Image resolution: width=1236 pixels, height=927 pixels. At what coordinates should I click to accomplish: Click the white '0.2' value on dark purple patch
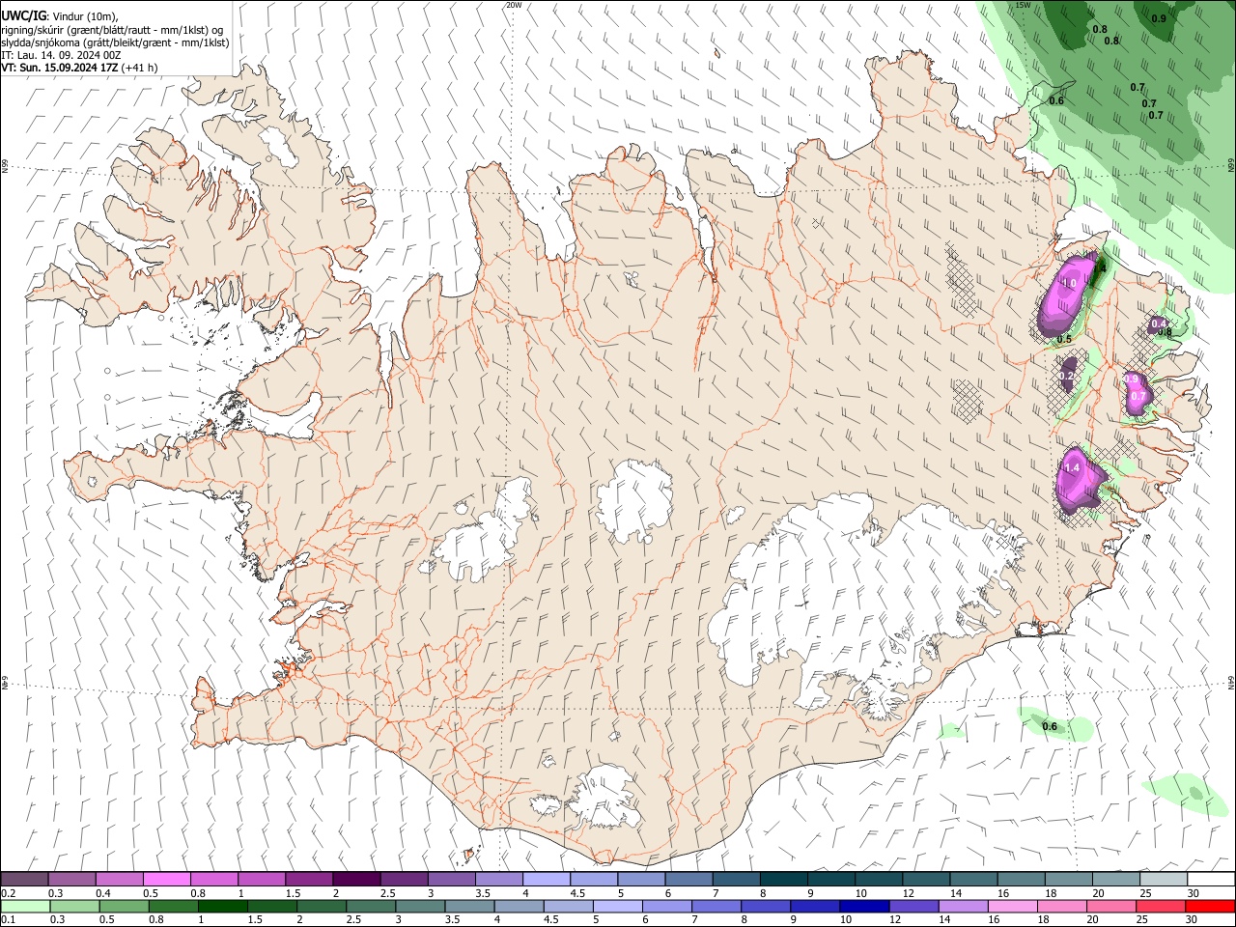tap(1068, 375)
